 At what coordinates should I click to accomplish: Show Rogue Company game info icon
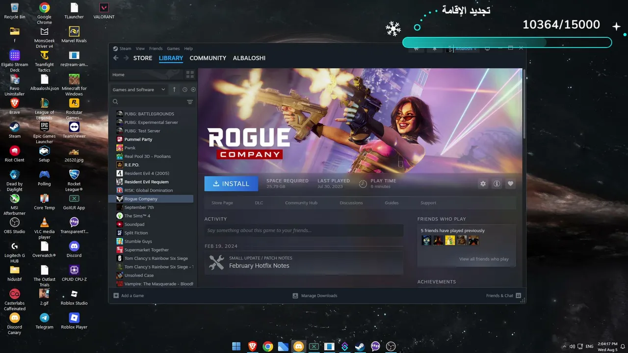497,183
